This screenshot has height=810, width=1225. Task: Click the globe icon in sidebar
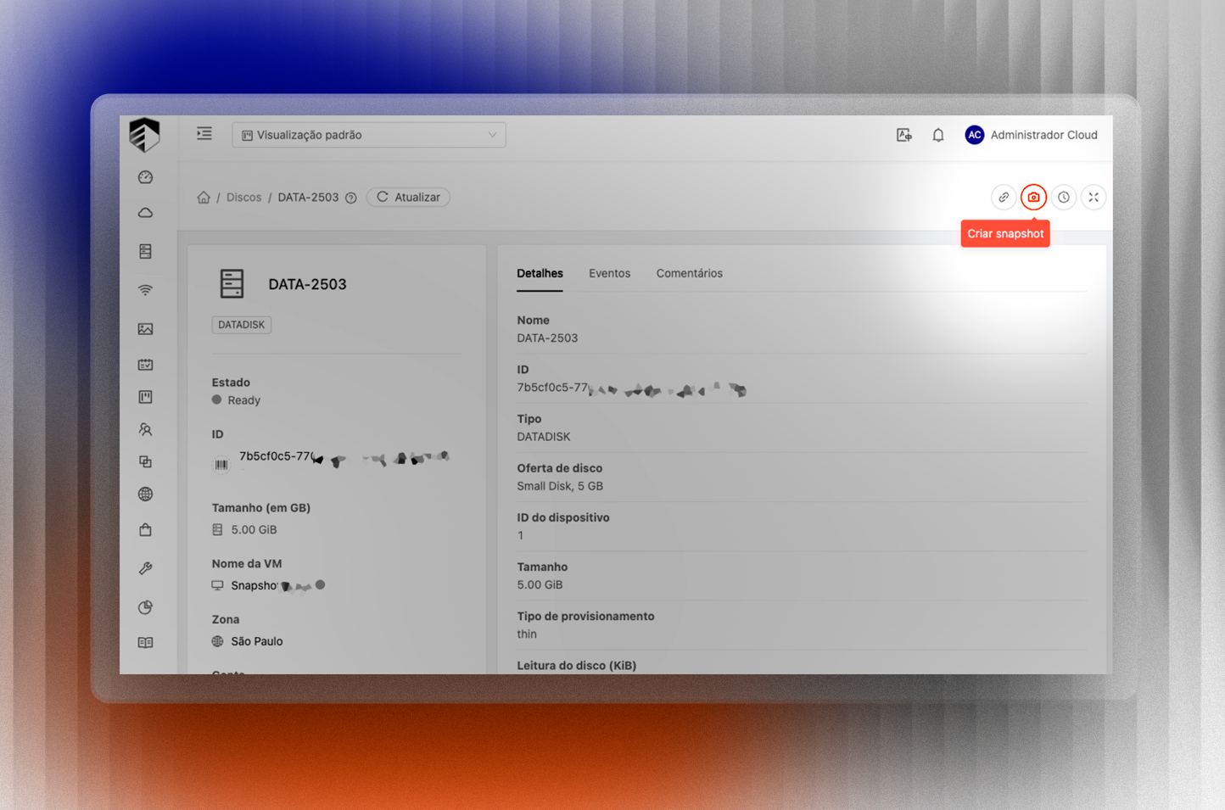pos(146,494)
